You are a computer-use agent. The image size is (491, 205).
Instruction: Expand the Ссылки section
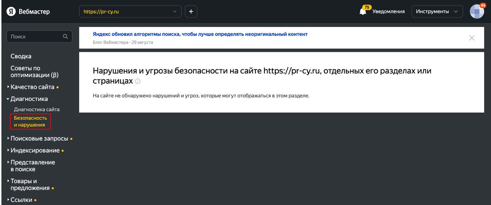coord(22,200)
